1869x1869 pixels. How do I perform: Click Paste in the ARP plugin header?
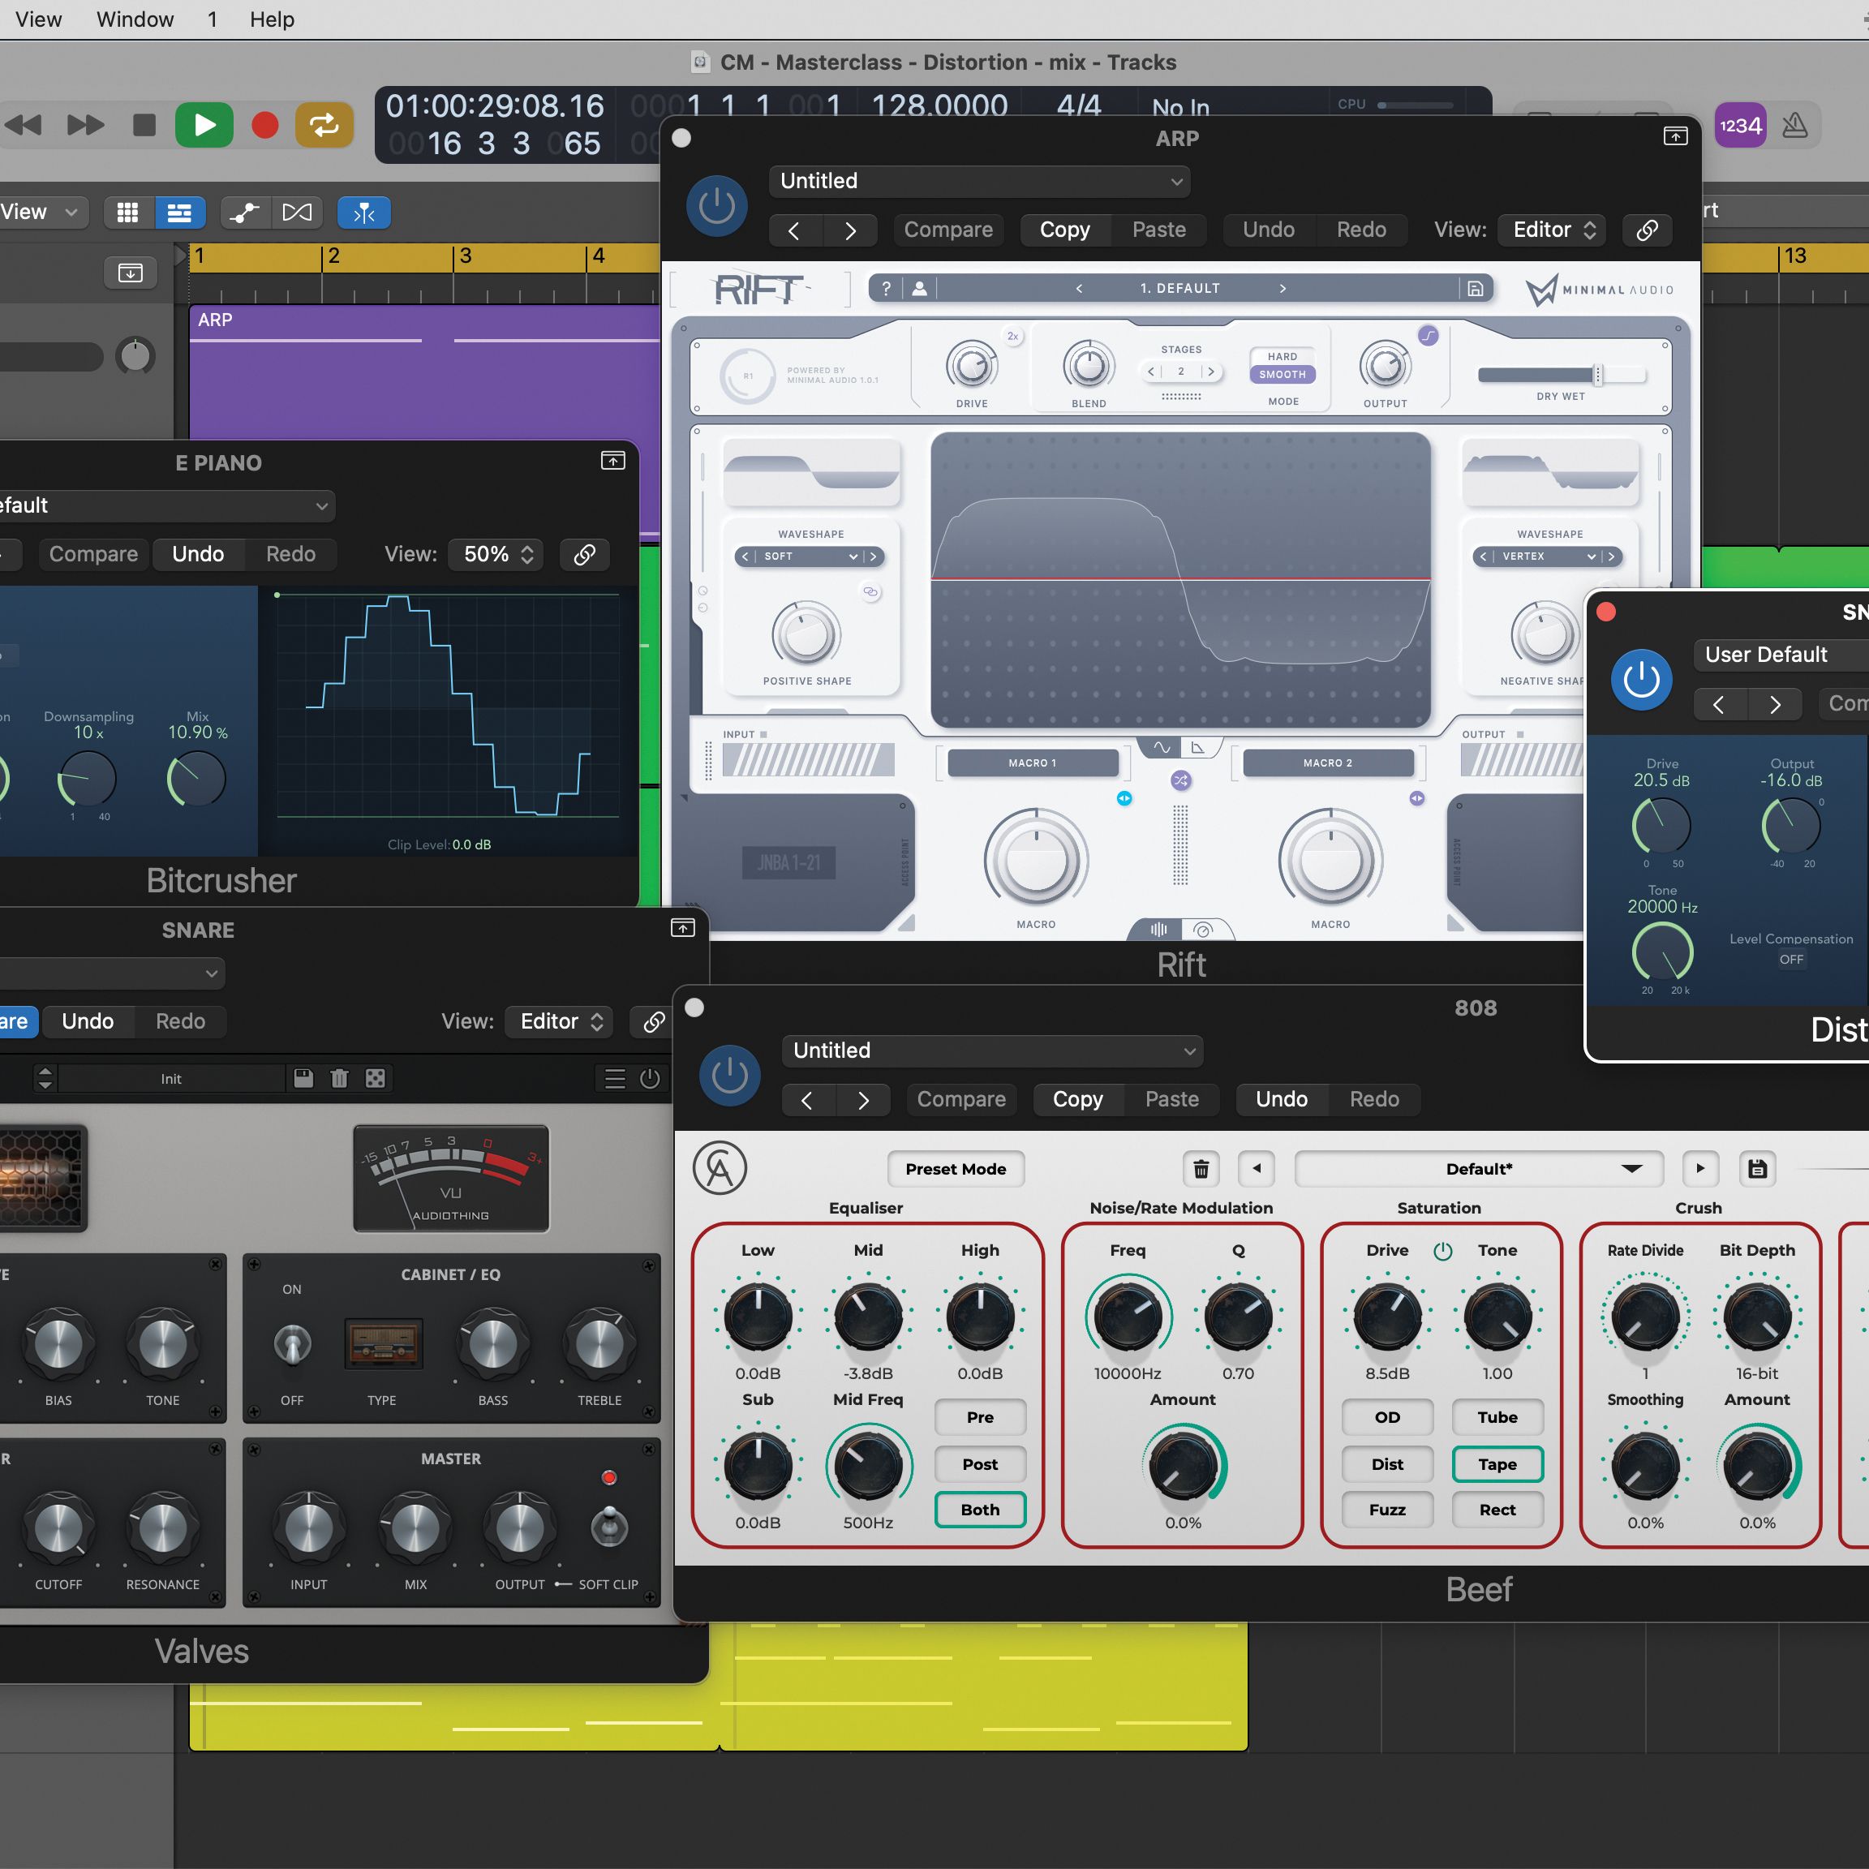1159,230
